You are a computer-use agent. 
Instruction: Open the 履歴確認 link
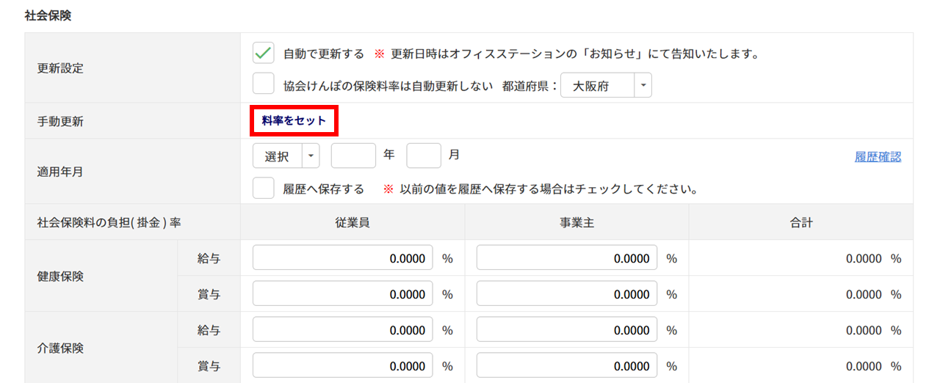tap(878, 156)
